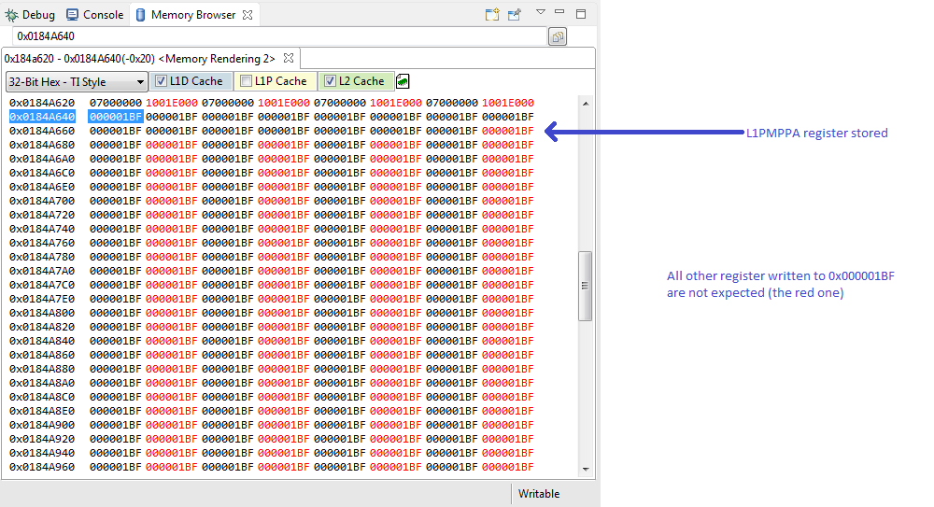
Task: Click the address 0x0184A6C0
Action: click(42, 173)
